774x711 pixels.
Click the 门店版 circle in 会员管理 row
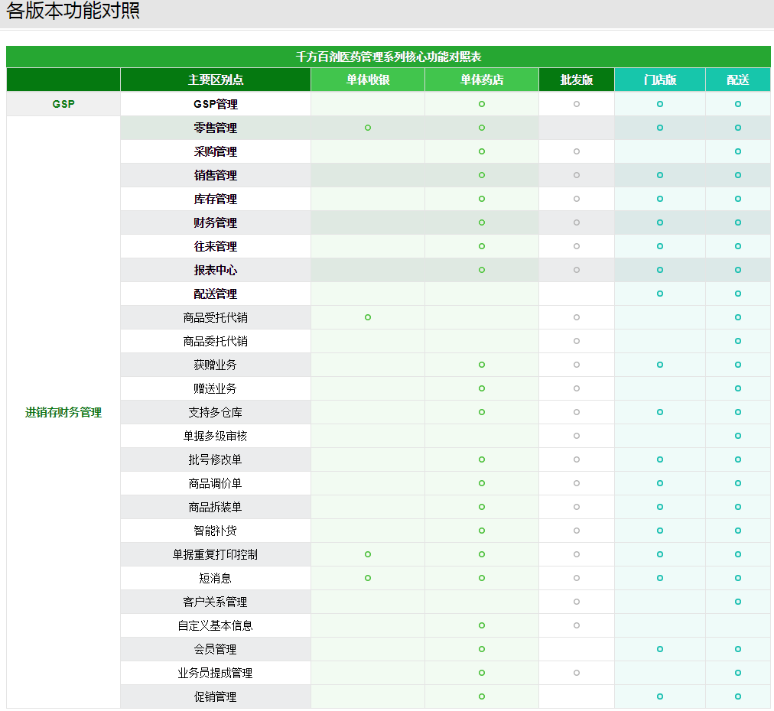coord(660,649)
